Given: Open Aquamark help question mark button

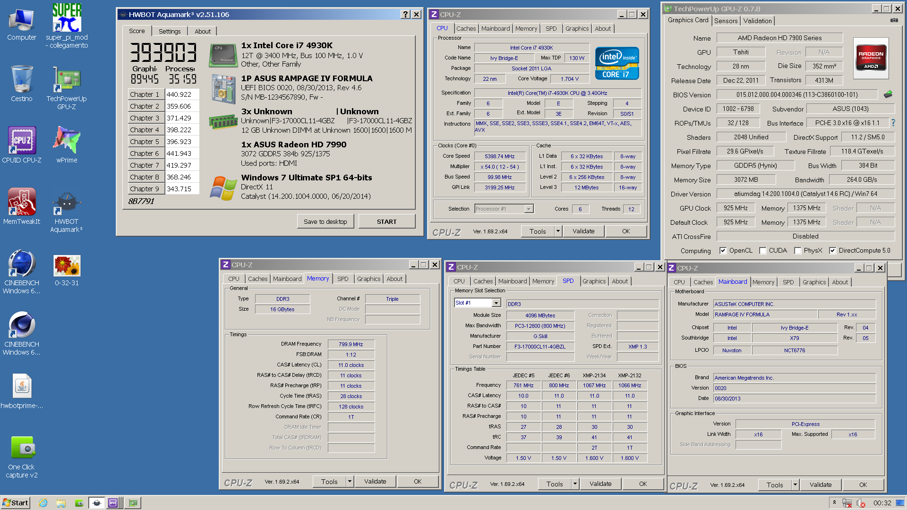Looking at the screenshot, I should tap(405, 14).
